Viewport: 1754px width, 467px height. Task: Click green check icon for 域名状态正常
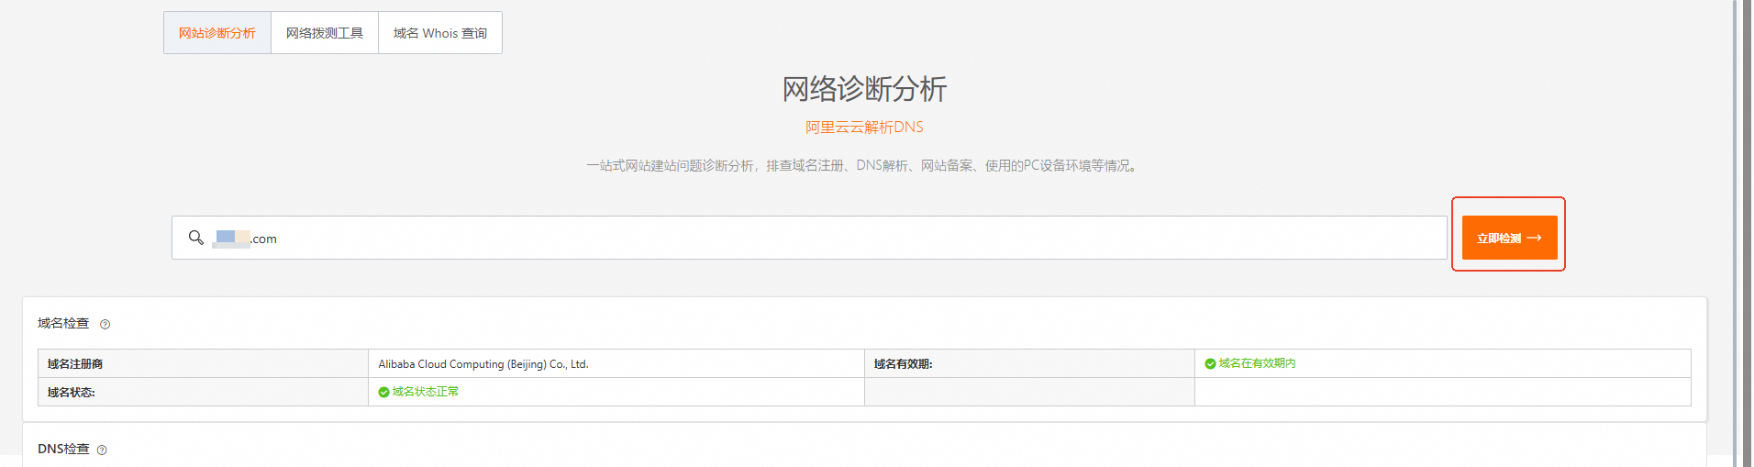[383, 393]
